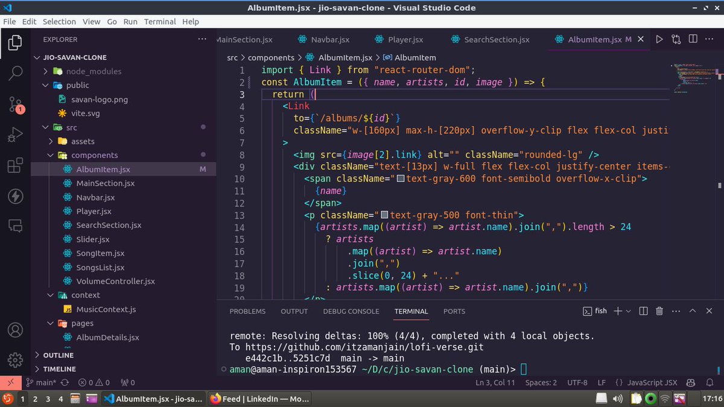724x407 pixels.
Task: Switch git branch main in status bar
Action: pyautogui.click(x=42, y=382)
